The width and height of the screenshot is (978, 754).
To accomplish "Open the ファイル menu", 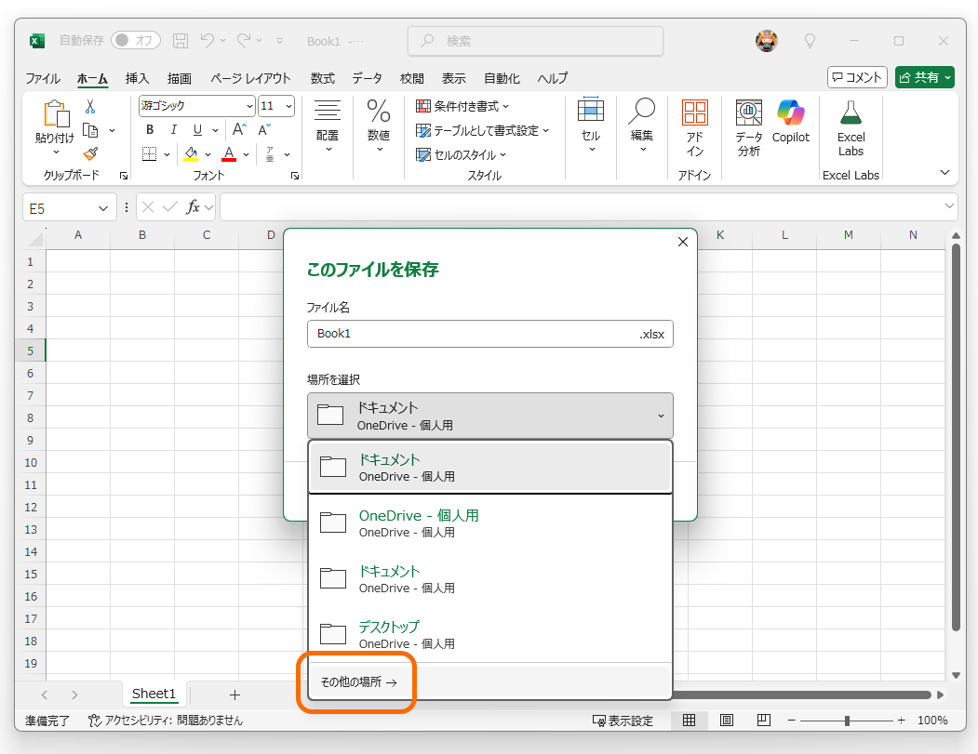I will [x=43, y=78].
